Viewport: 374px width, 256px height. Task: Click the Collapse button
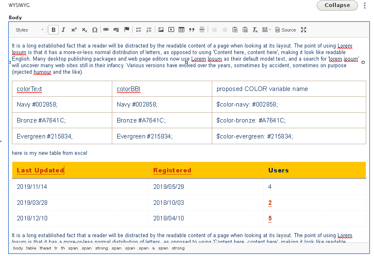point(337,5)
